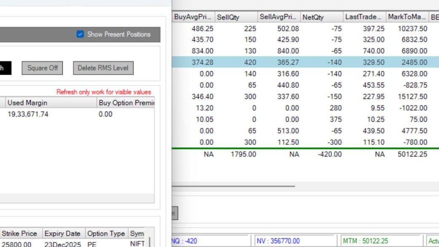439x247 pixels.
Task: Click the Strike Price column header
Action: click(20, 234)
